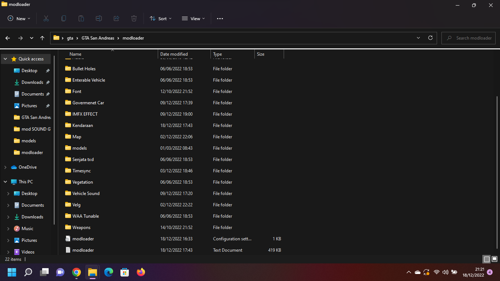500x281 pixels.
Task: Click the Delete trash icon
Action: pyautogui.click(x=134, y=18)
